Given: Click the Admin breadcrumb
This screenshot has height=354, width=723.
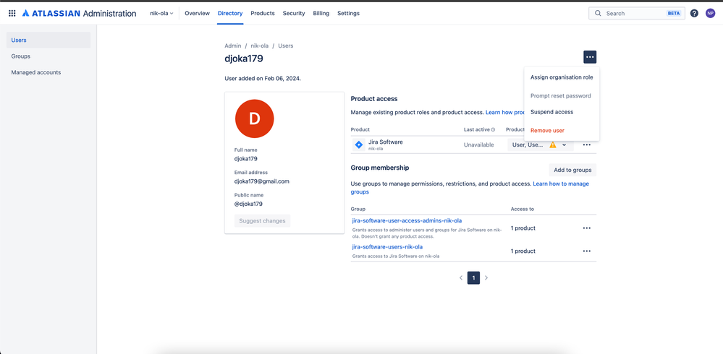Looking at the screenshot, I should [x=233, y=46].
